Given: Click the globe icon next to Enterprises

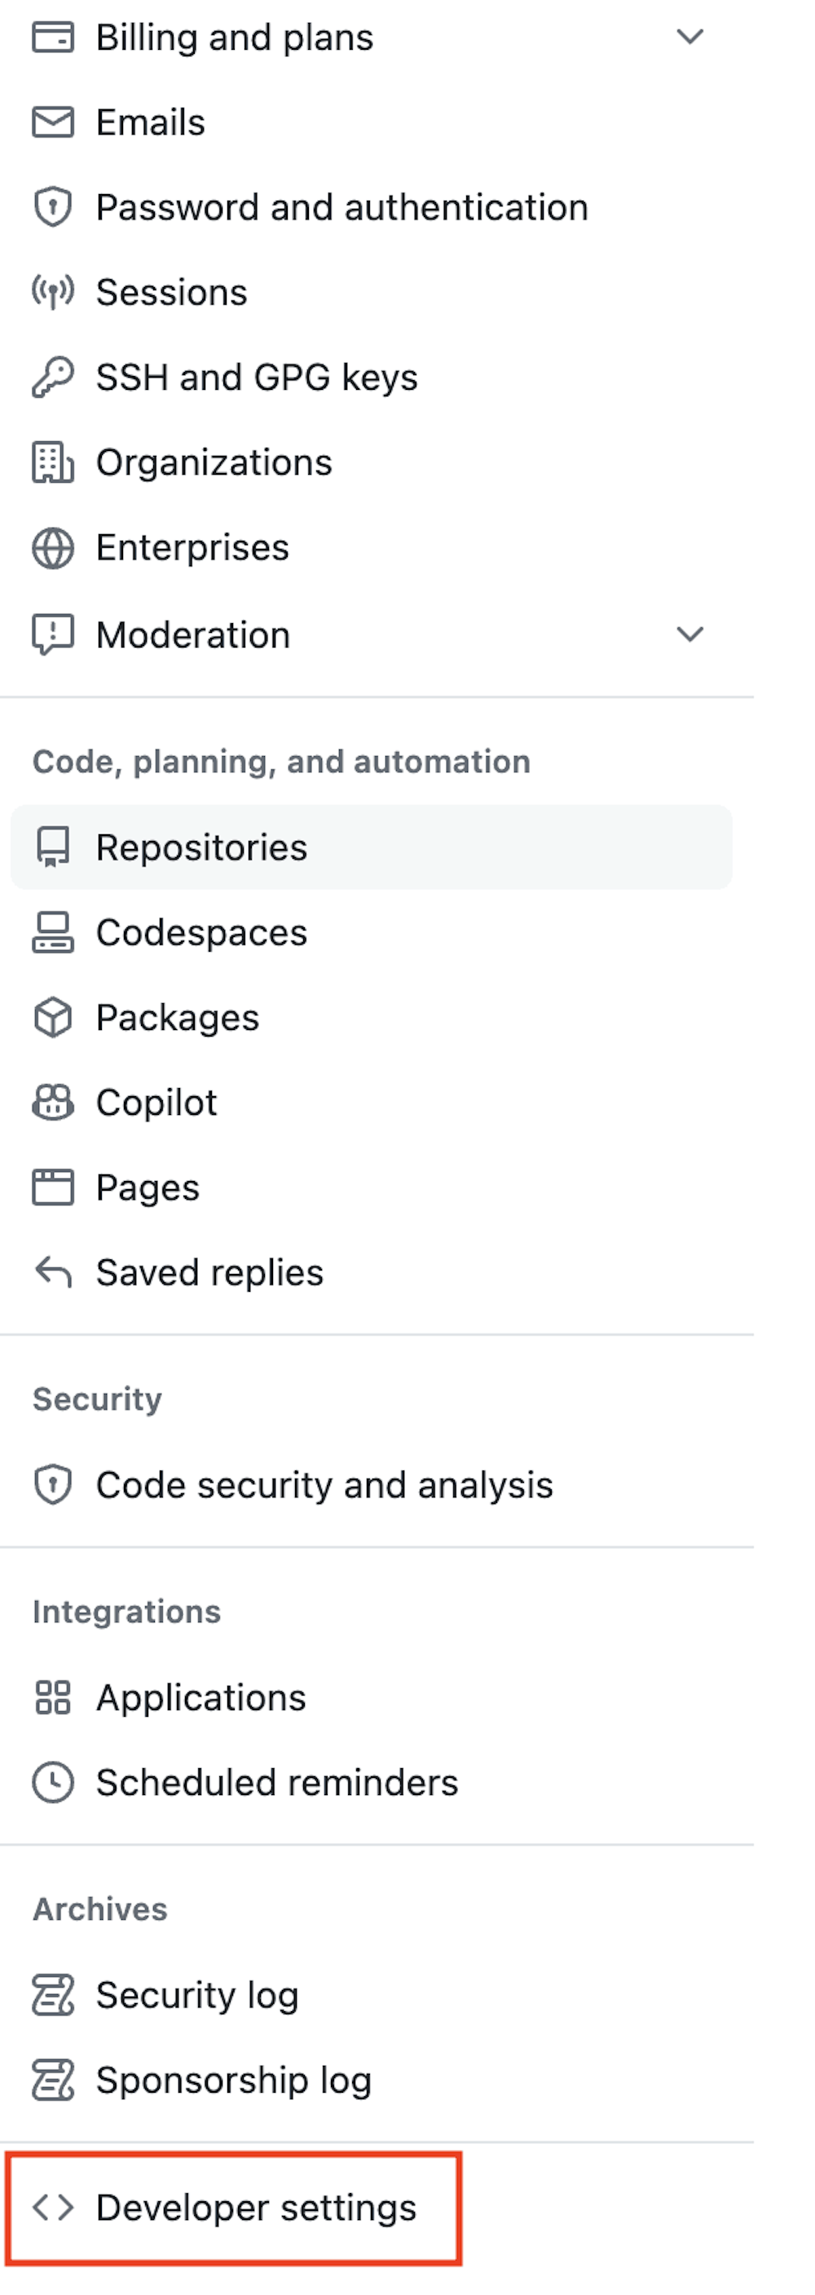Looking at the screenshot, I should coord(52,548).
